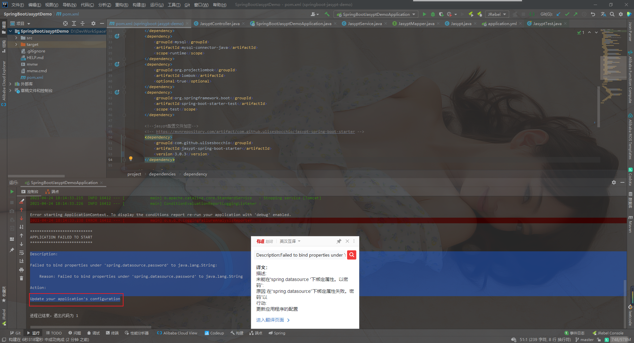
Task: Open the 构建(B) menu in the menu bar
Action: [x=139, y=5]
